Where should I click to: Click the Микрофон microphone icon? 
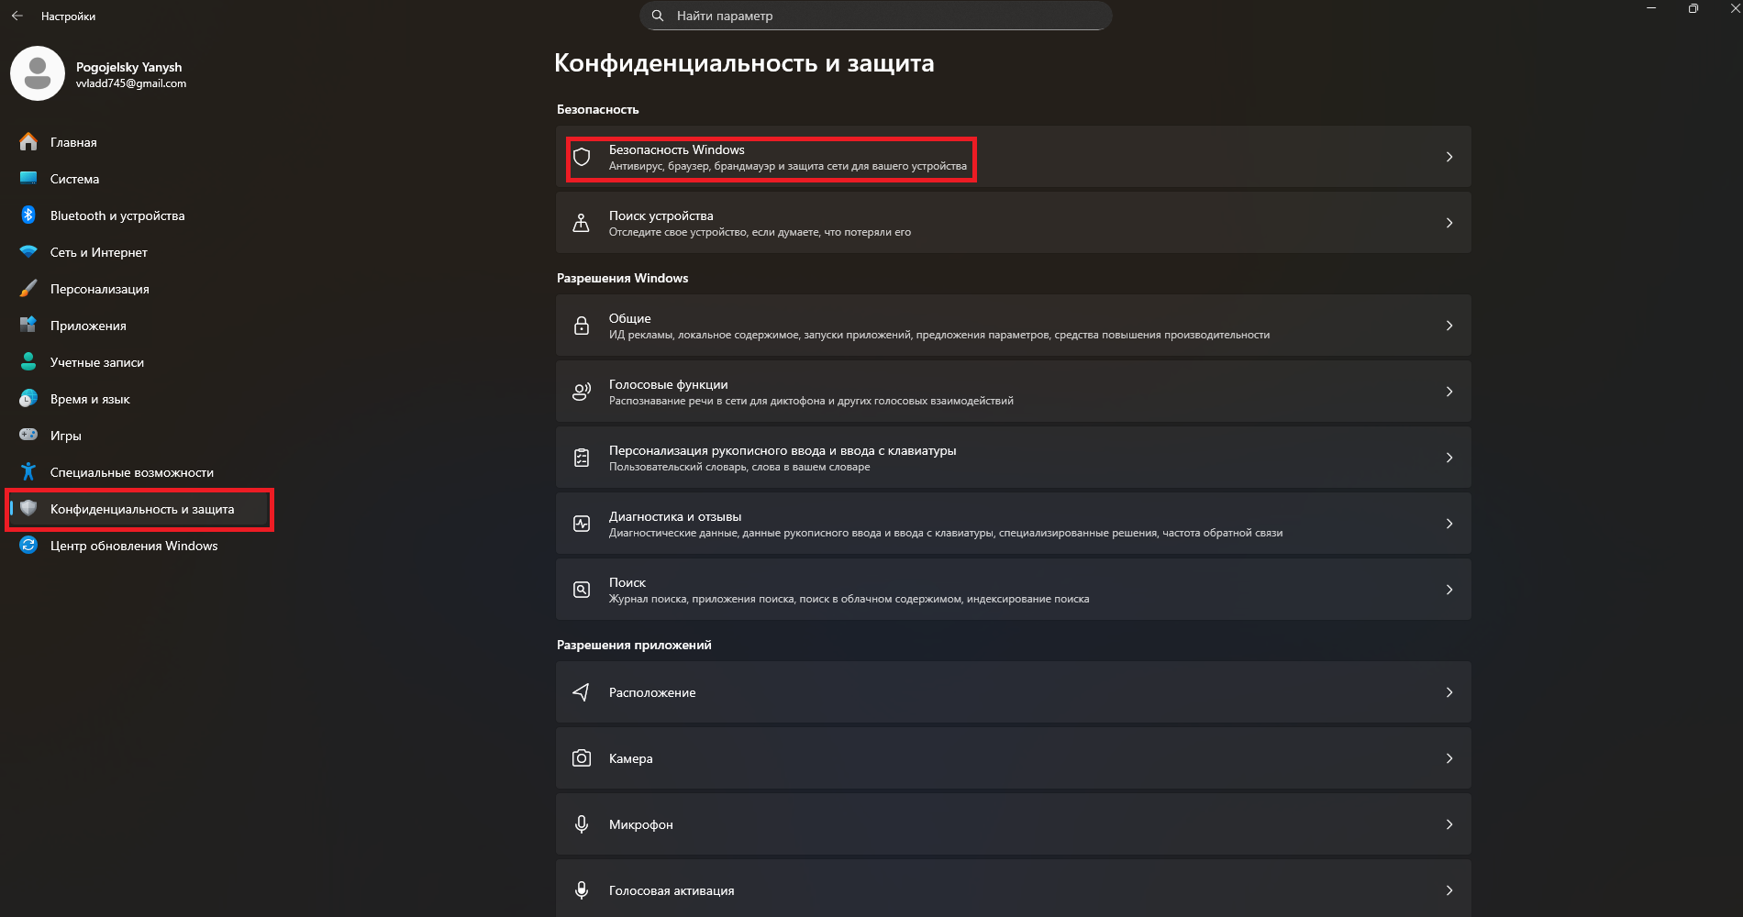582,824
